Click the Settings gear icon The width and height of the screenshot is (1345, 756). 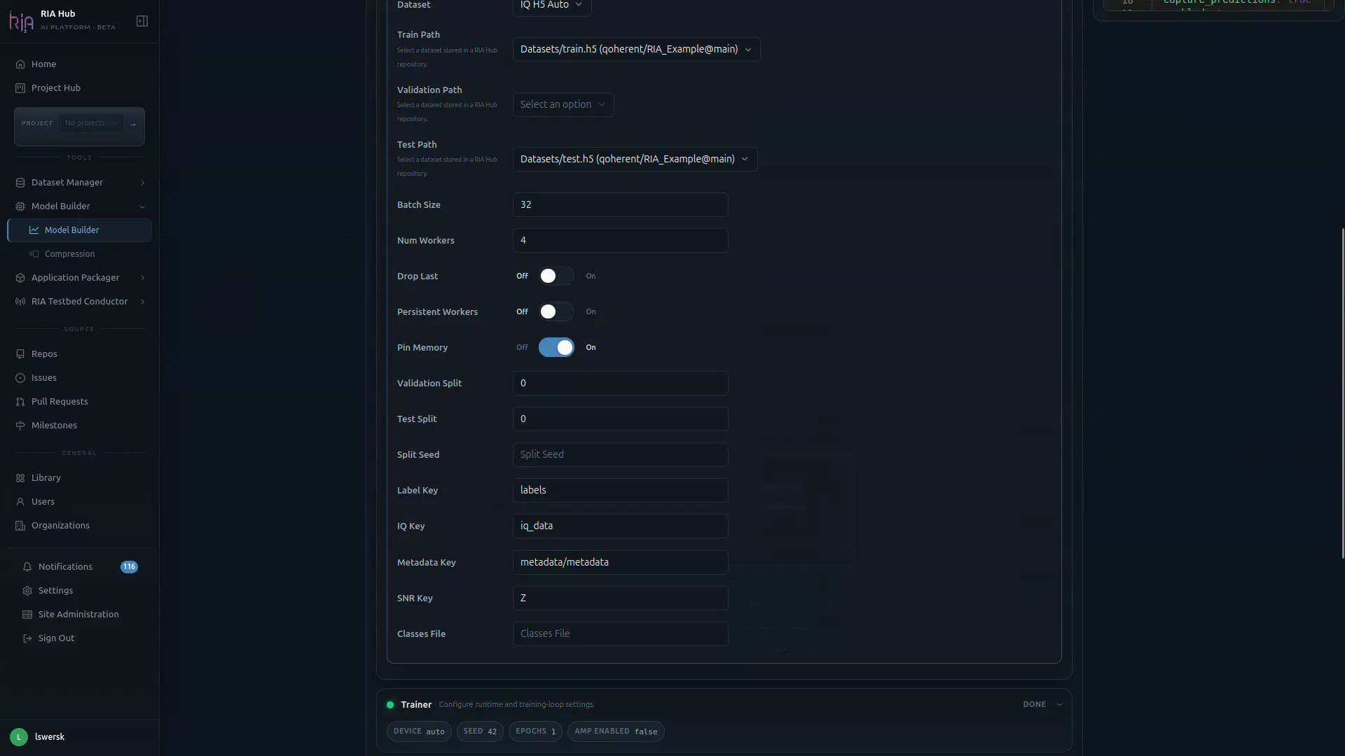coord(27,591)
